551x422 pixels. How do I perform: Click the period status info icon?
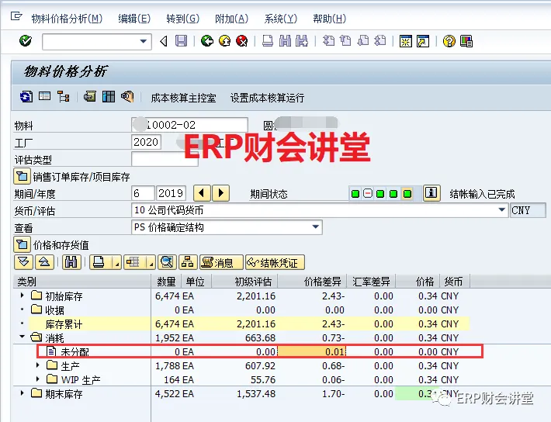point(431,193)
